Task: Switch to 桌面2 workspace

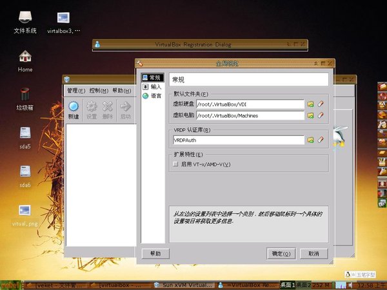Action: 303,285
